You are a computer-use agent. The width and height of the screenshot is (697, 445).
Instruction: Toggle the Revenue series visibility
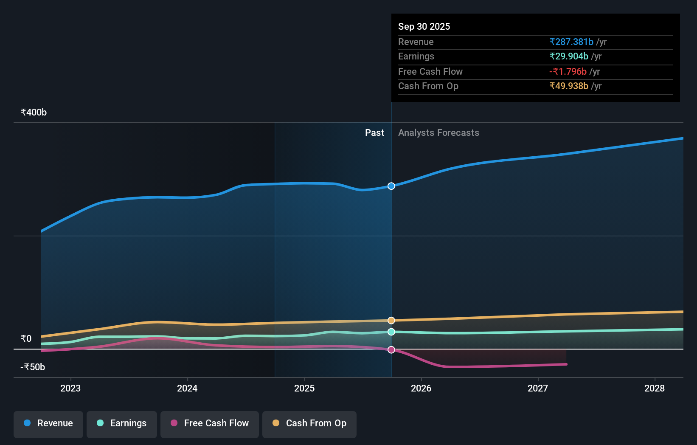(x=48, y=423)
